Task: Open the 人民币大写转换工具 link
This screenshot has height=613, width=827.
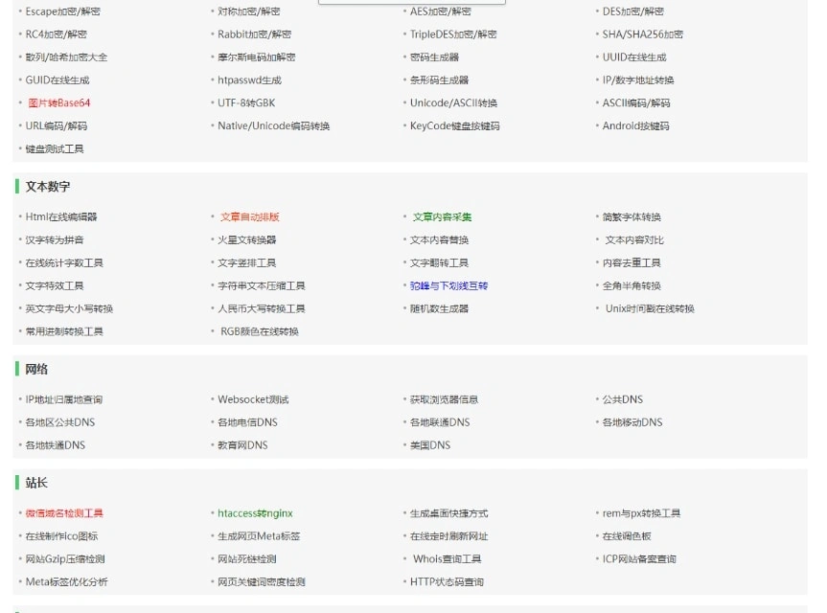Action: [x=261, y=309]
